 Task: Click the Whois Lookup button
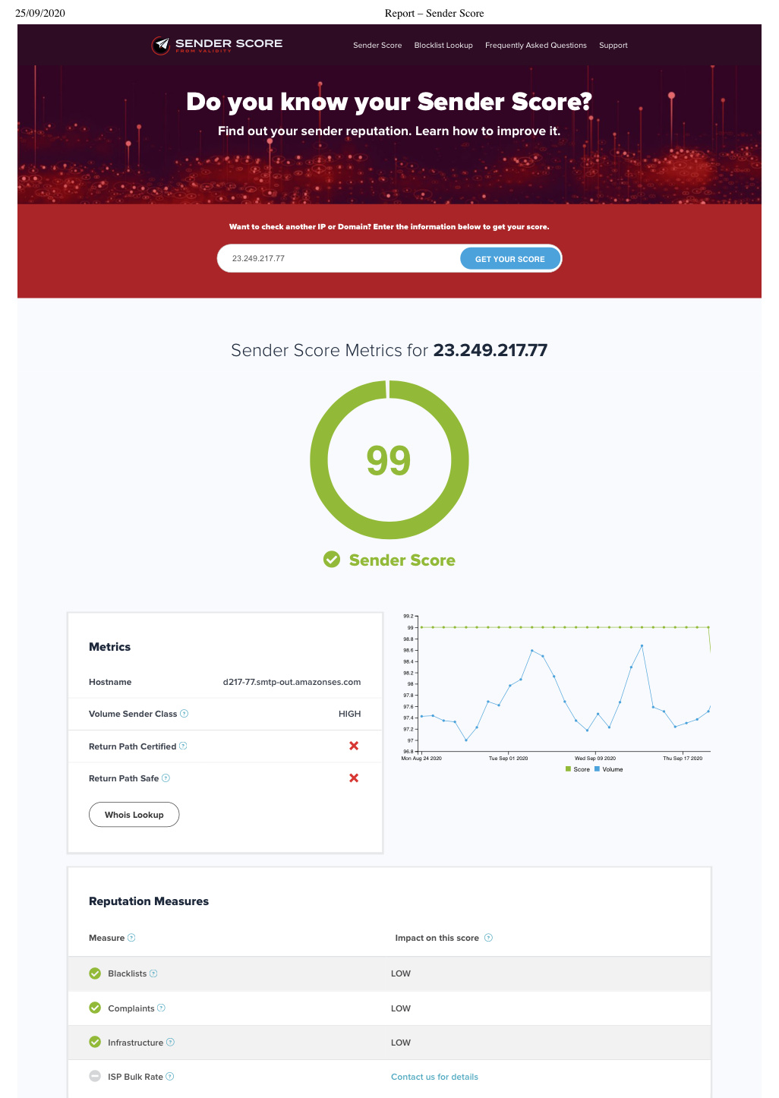tap(134, 815)
